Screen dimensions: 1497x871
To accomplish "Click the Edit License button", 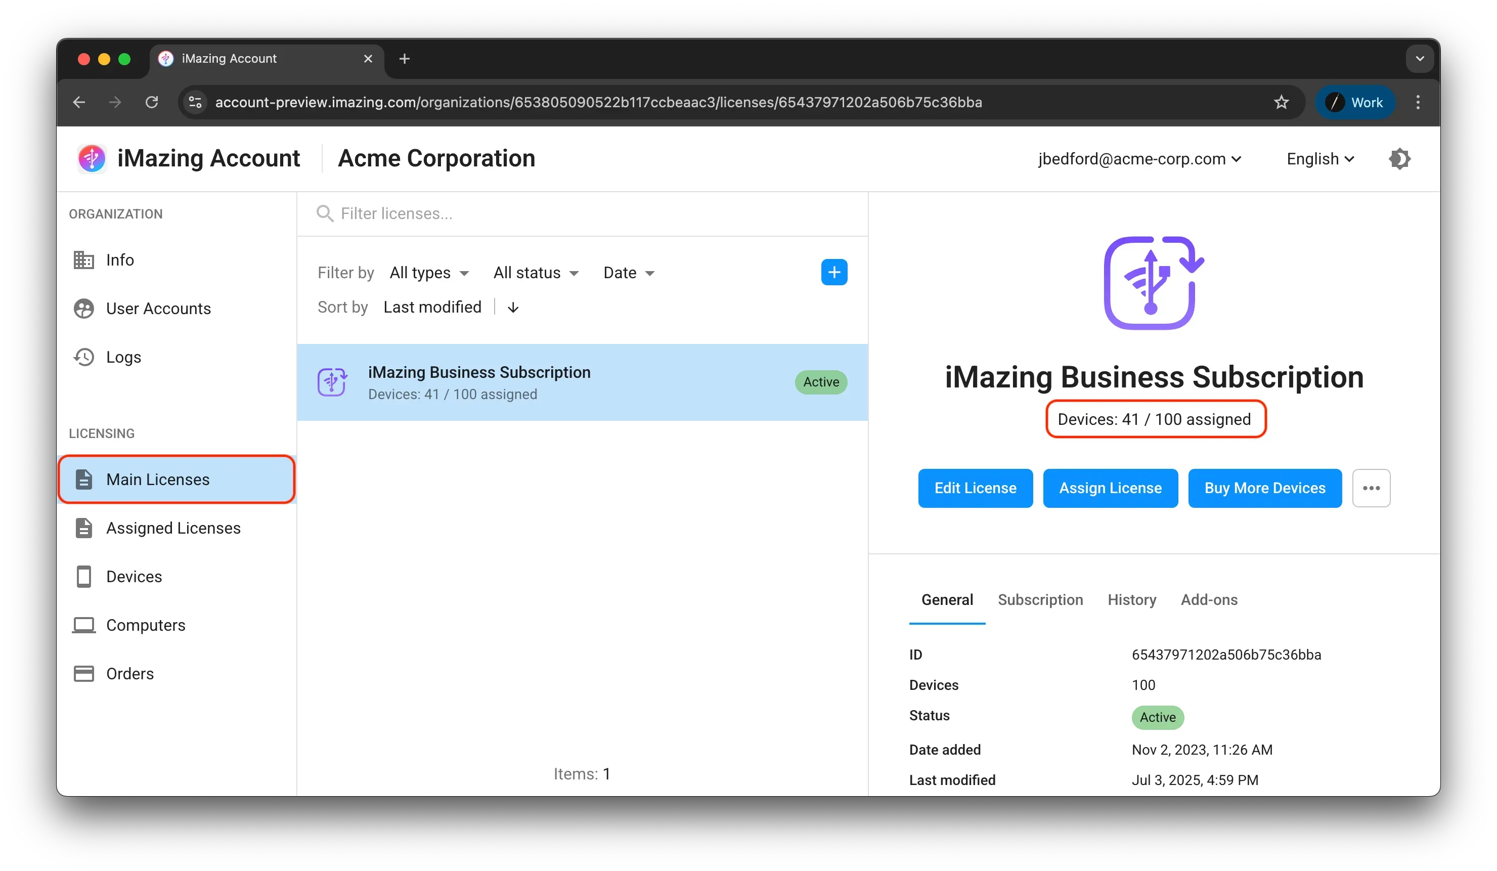I will coord(975,488).
